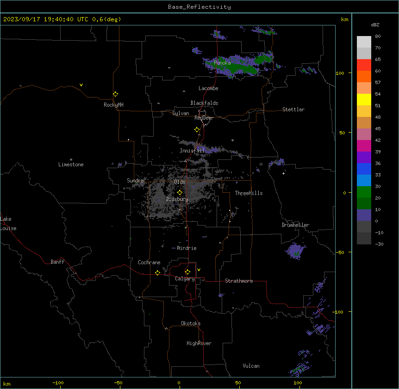Pick the bright yellow 51-54 dBZ legend swatch
399x389 pixels.
(x=364, y=99)
